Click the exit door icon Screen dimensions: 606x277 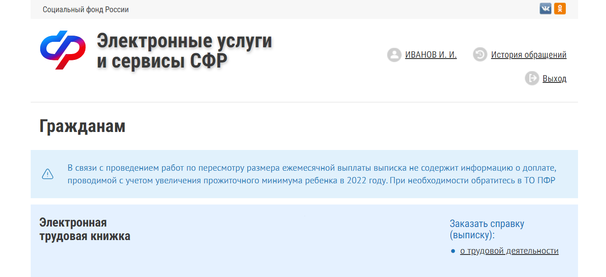pos(532,78)
